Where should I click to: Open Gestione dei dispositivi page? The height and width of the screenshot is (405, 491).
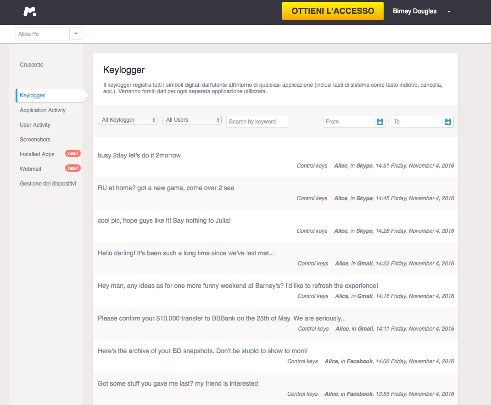coord(48,184)
